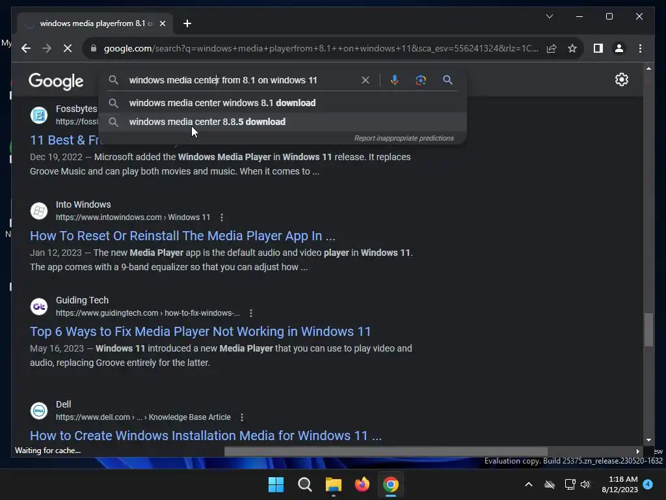
Task: Report inappropriate predictions link
Action: [404, 138]
